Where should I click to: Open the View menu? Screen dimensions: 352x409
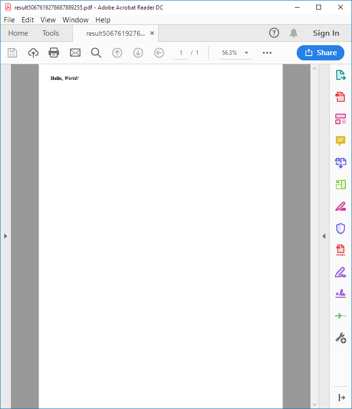(48, 20)
